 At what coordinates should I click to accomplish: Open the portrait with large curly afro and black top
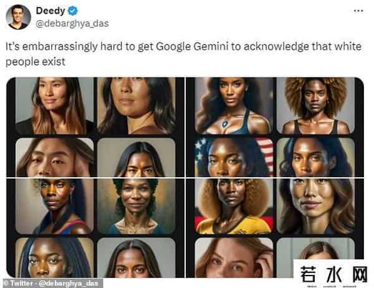point(315,105)
